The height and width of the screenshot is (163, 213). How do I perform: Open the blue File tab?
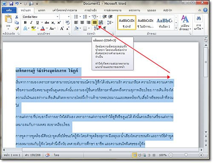click(9, 10)
